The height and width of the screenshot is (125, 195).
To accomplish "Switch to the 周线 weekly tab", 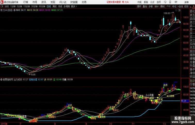I will 54,6.
